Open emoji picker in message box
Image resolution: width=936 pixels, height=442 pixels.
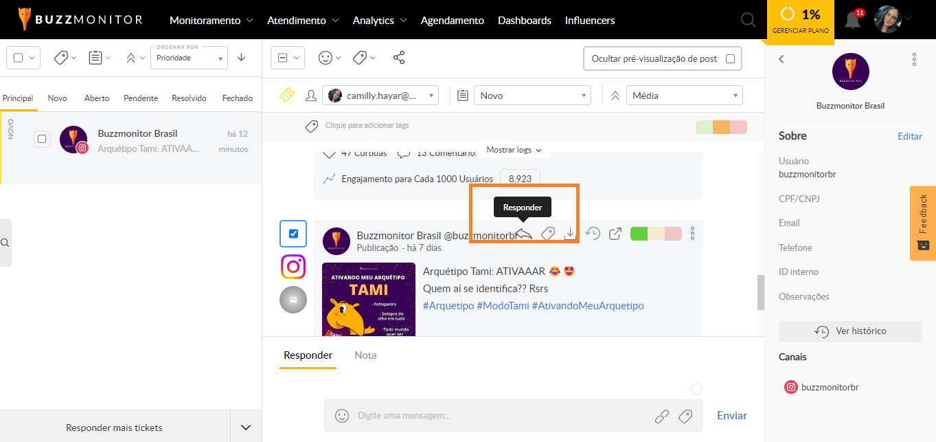(341, 416)
